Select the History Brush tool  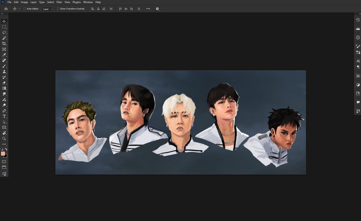coord(4,77)
